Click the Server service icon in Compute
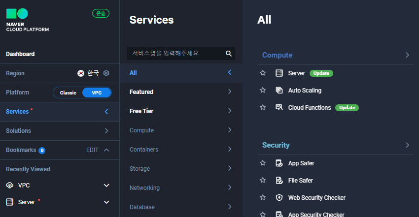419x217 pixels. 279,73
